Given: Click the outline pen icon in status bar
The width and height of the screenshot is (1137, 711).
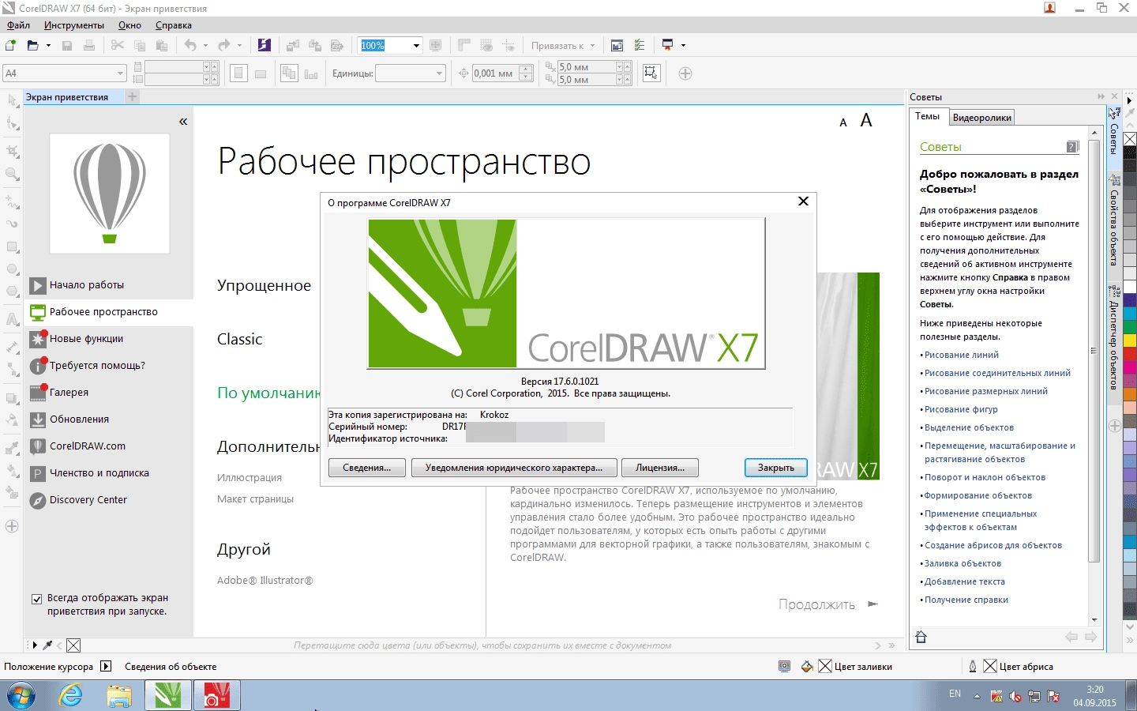Looking at the screenshot, I should [973, 667].
